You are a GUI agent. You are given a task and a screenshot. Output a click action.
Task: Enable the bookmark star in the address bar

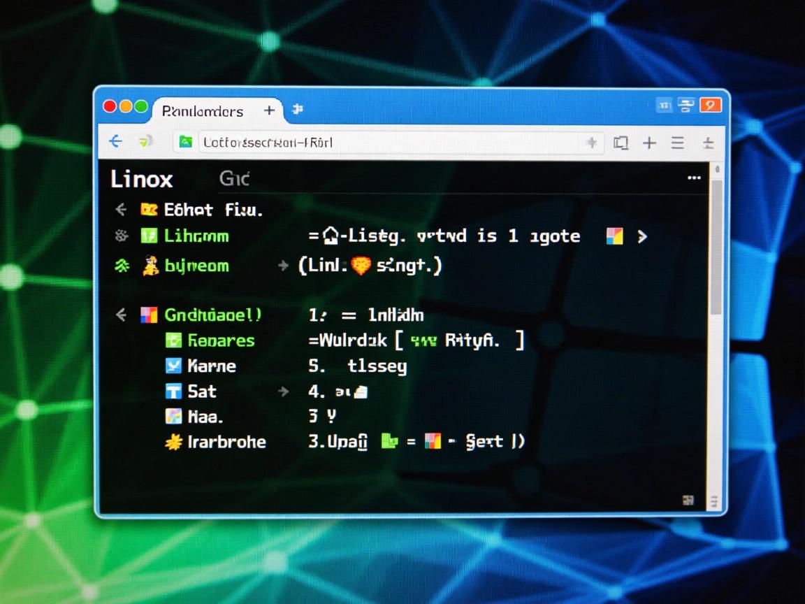[x=592, y=143]
